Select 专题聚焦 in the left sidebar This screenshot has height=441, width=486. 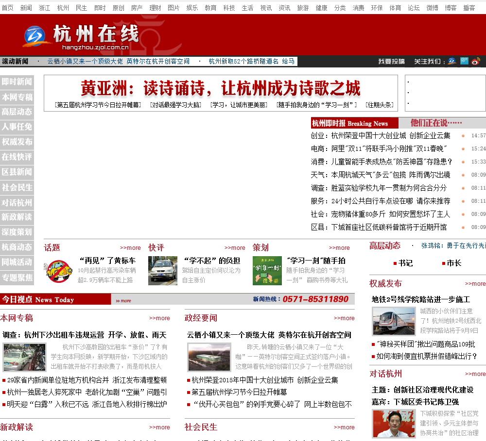17,278
